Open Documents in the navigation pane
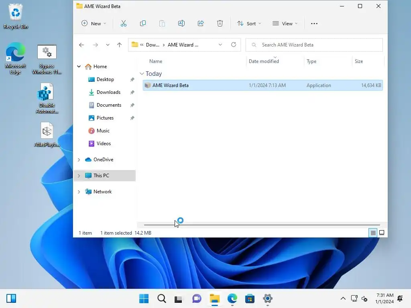The width and height of the screenshot is (411, 308). point(109,105)
